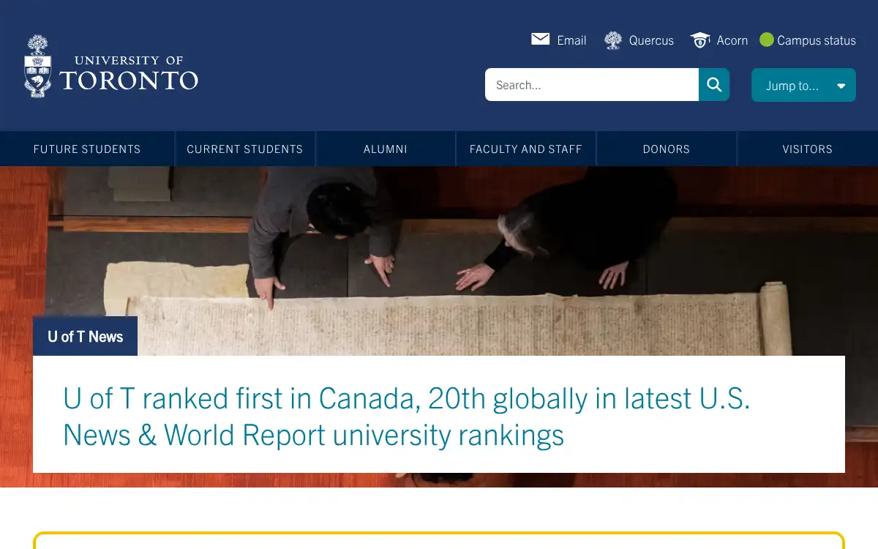Click the Email envelope icon
Screen dimensions: 878x549
pos(541,40)
